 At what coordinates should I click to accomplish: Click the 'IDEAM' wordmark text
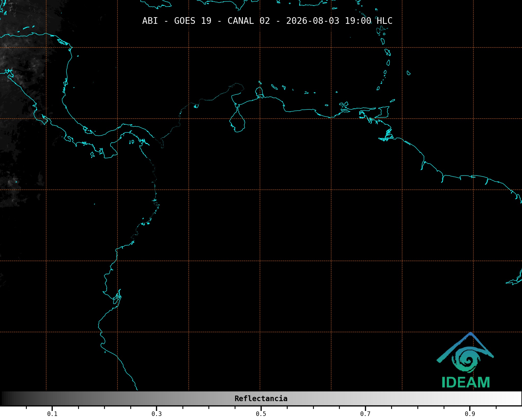click(466, 382)
